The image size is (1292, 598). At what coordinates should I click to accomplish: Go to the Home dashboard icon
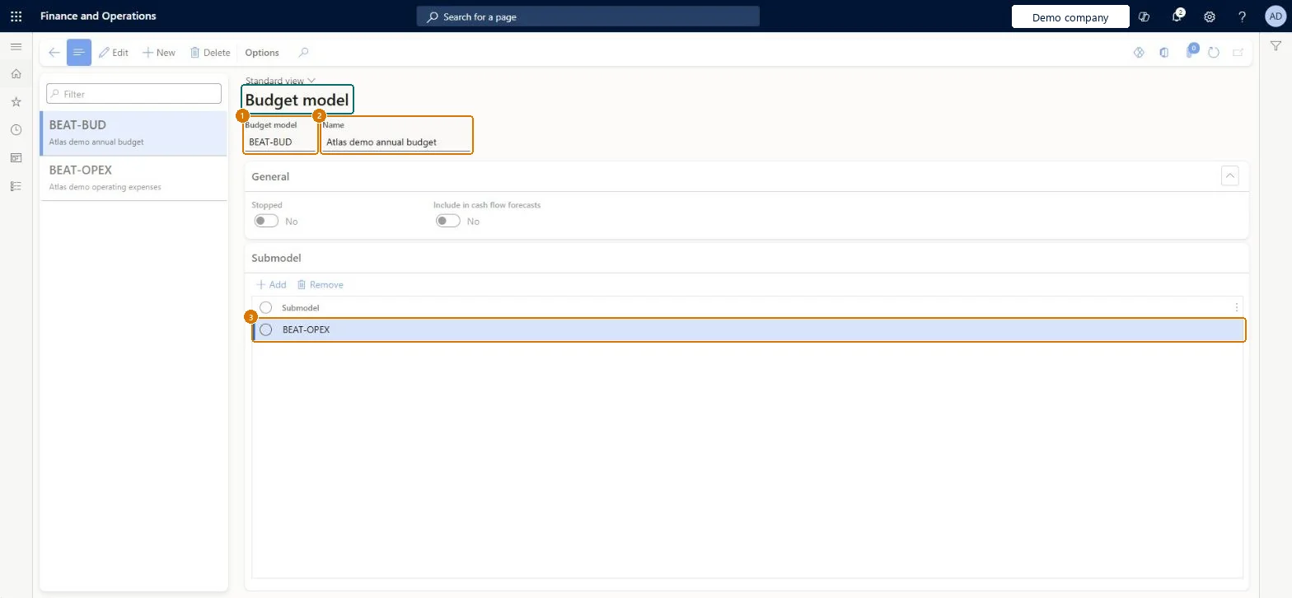[x=16, y=74]
